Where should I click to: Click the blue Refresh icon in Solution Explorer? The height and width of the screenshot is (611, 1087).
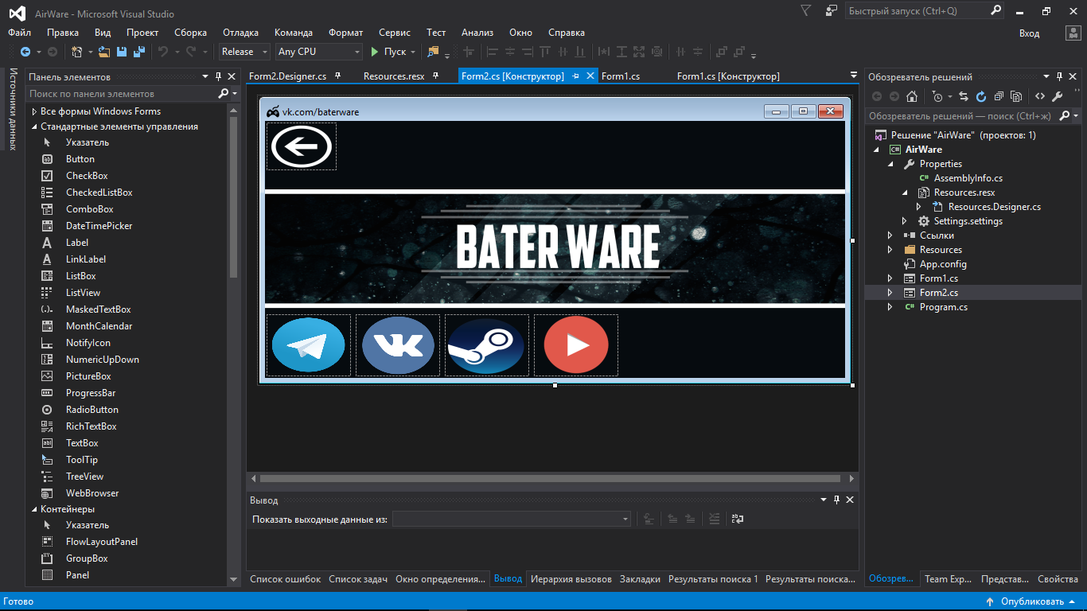981,96
